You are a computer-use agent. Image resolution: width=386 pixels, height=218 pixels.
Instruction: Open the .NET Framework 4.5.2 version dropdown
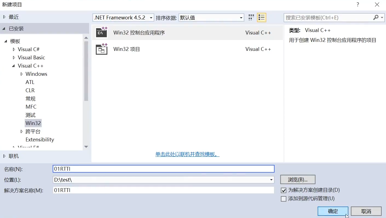152,17
